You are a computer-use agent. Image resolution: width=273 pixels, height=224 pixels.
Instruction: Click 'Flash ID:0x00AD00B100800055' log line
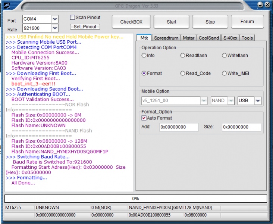[x=49, y=146]
